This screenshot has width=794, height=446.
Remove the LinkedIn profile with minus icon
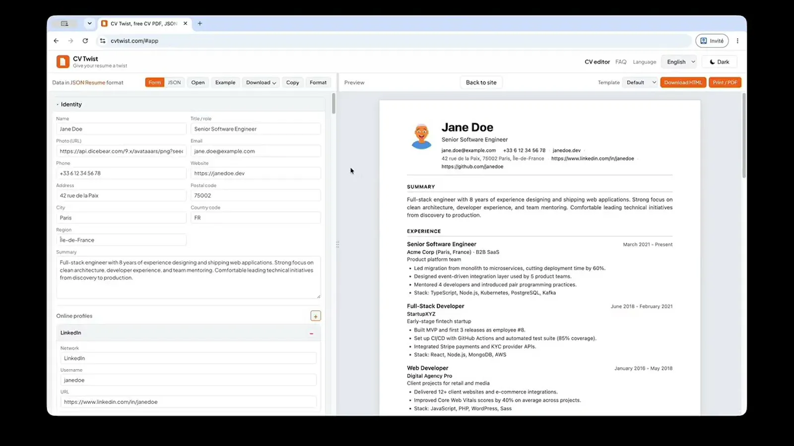point(312,334)
